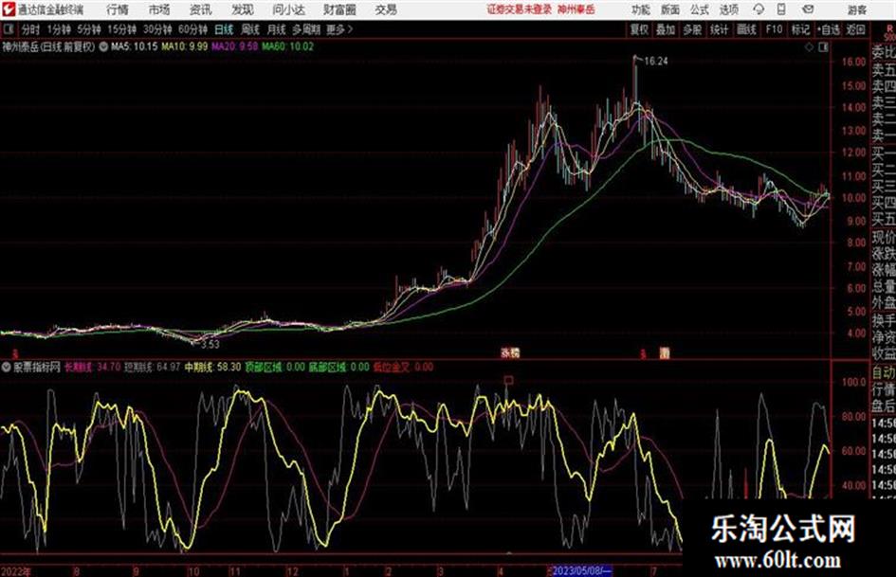Switch to the 分时 period tab
The height and width of the screenshot is (577, 896).
31,29
